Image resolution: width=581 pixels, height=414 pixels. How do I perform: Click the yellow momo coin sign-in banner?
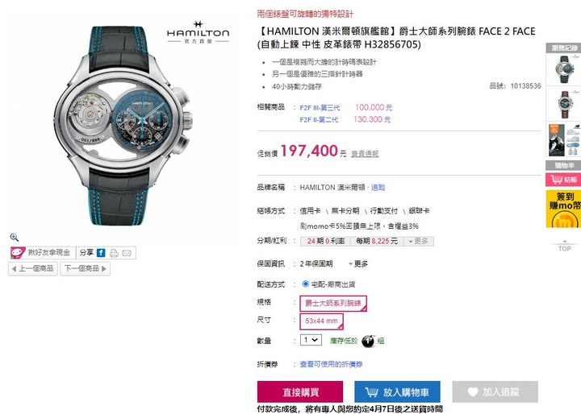(x=563, y=209)
